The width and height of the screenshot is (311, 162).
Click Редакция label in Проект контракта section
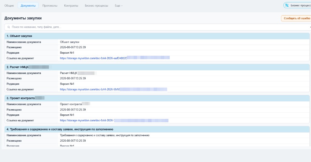coord(13,115)
